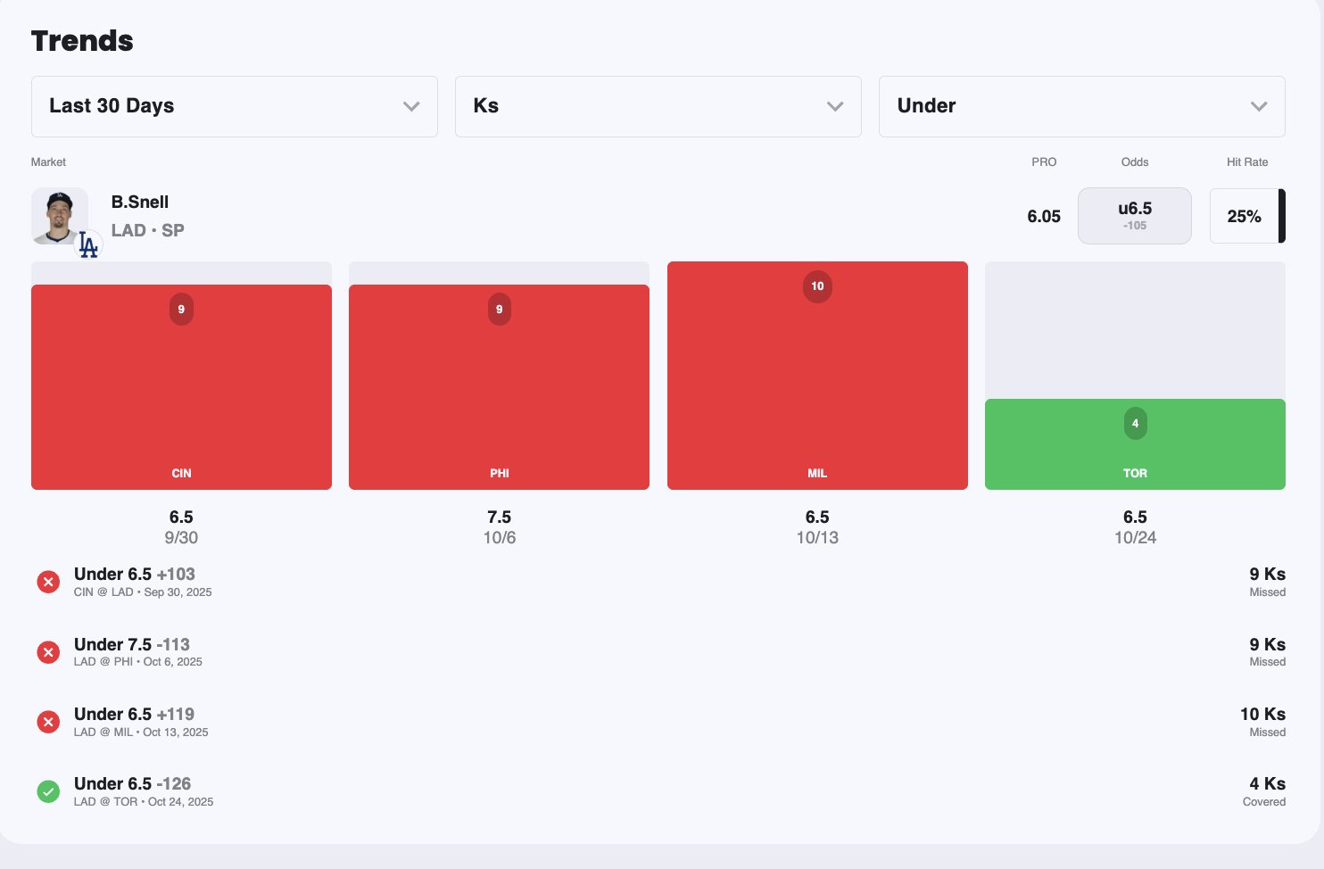Click the red X icon for Sep 30 result
This screenshot has width=1324, height=869.
48,582
